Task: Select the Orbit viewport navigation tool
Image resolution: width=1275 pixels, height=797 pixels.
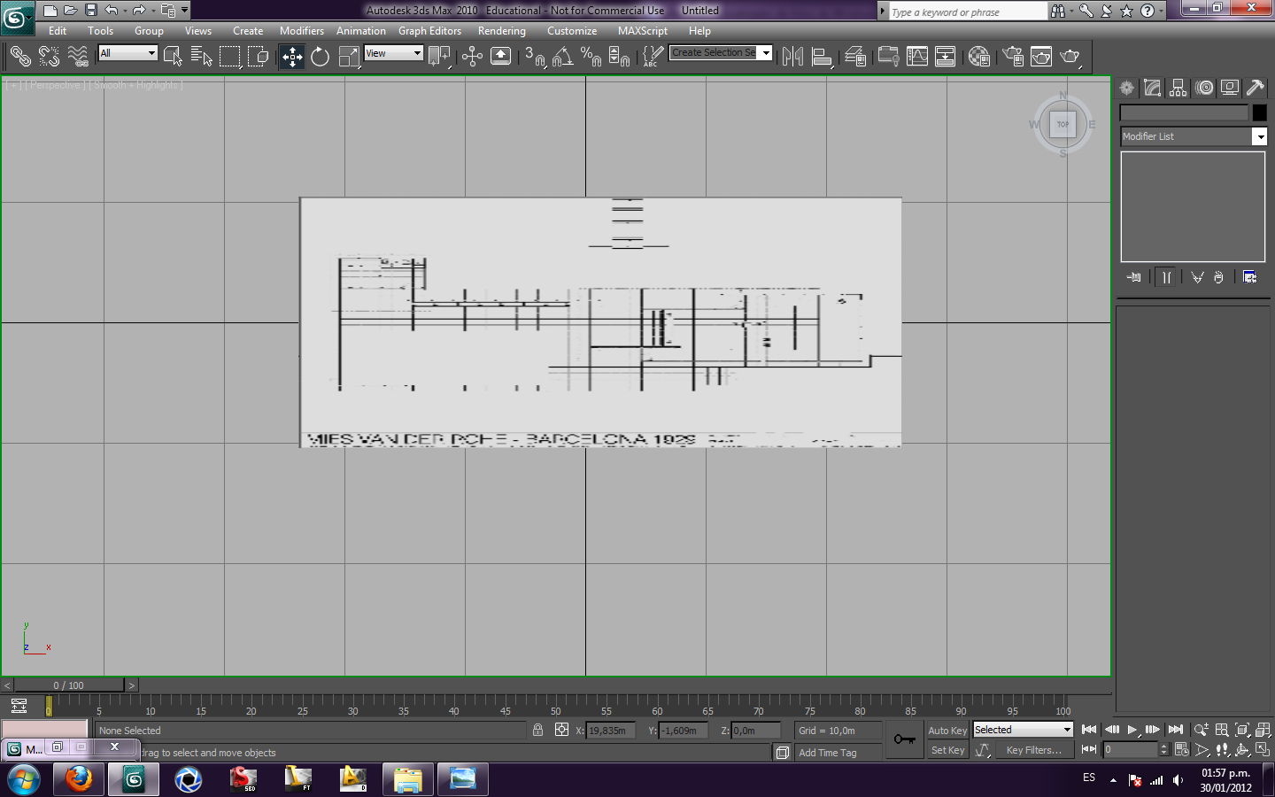Action: (x=1242, y=750)
